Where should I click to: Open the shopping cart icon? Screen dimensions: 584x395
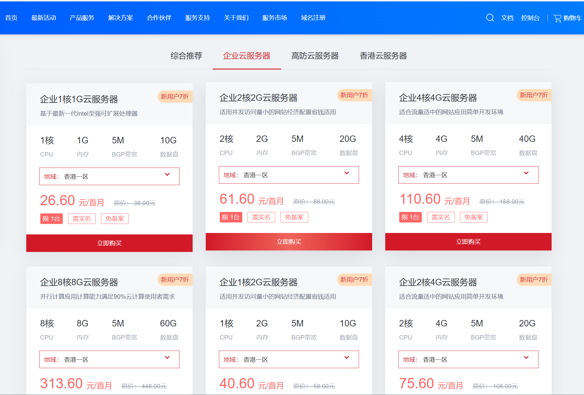(558, 18)
